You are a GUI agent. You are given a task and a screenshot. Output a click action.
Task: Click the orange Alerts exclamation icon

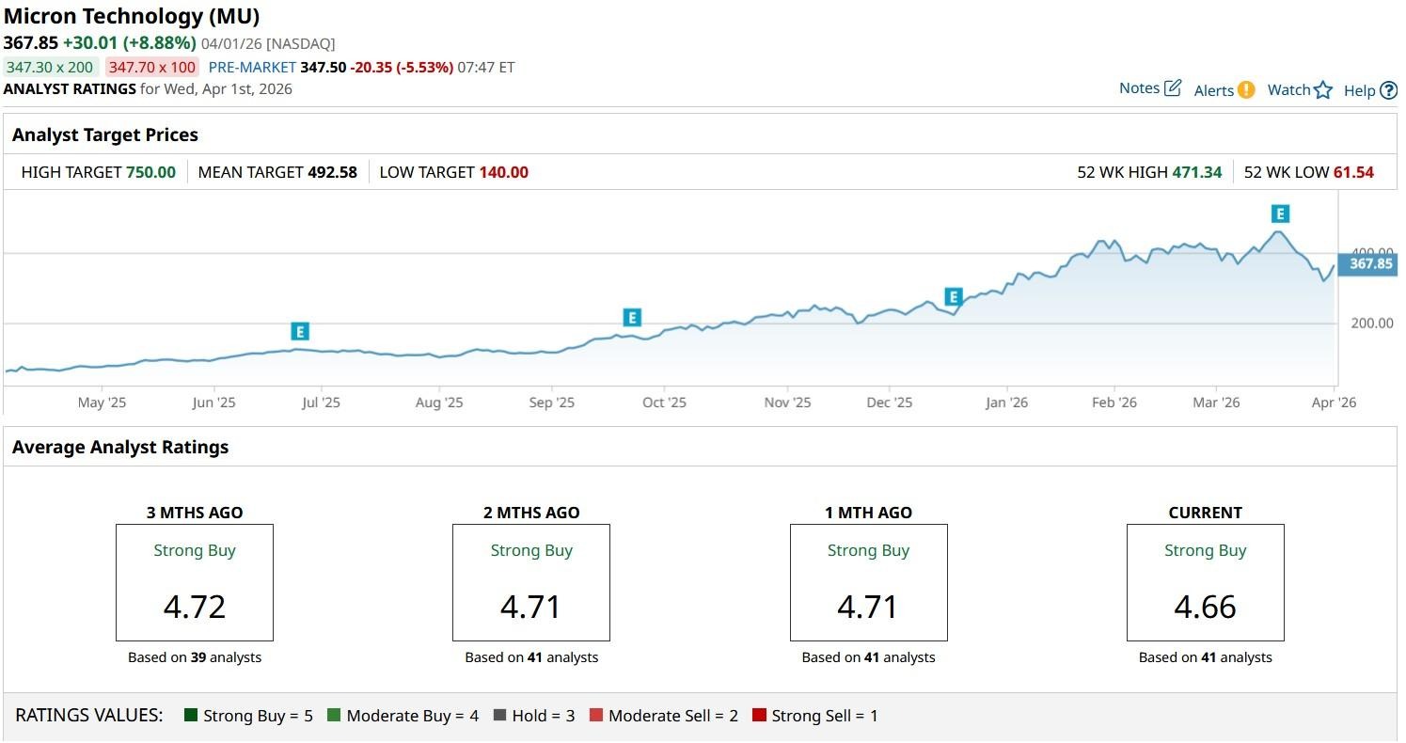1246,90
